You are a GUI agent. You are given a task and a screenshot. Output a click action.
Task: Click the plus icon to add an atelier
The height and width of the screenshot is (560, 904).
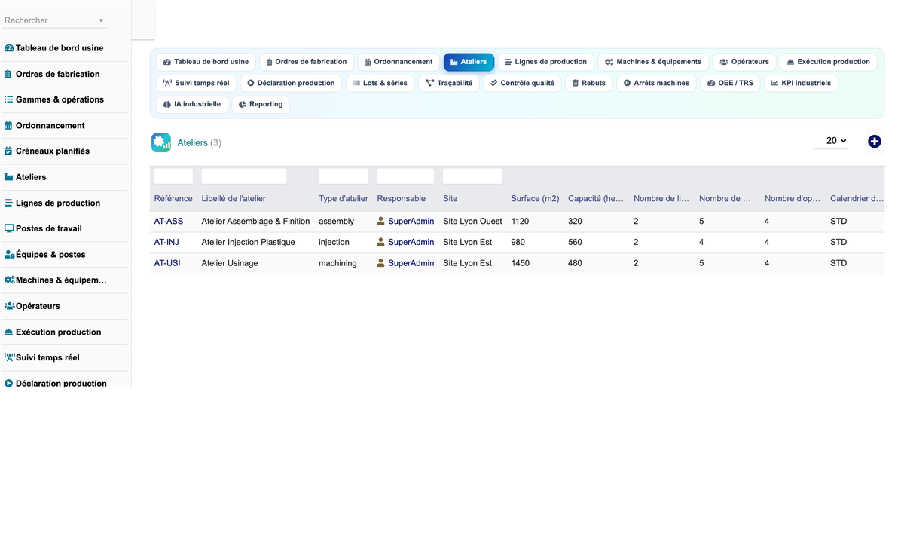[875, 142]
